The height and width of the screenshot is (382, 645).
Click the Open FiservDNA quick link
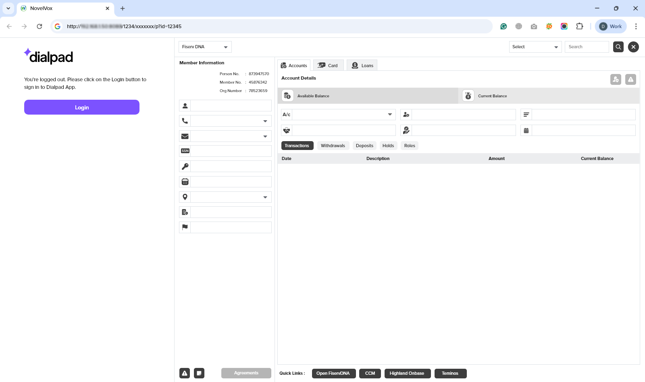333,374
